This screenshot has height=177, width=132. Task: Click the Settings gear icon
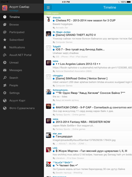point(5,93)
